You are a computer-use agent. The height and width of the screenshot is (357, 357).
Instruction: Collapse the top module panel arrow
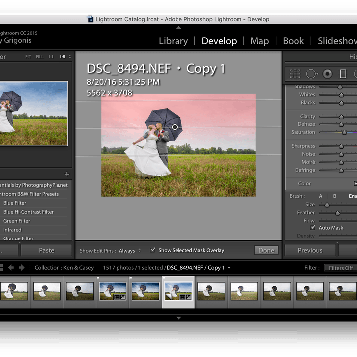[178, 28]
